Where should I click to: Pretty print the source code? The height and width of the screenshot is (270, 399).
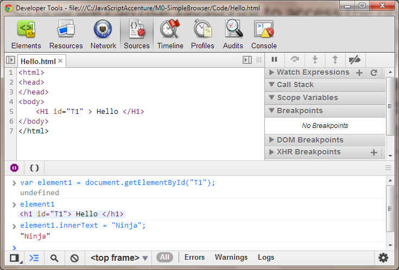click(x=34, y=168)
